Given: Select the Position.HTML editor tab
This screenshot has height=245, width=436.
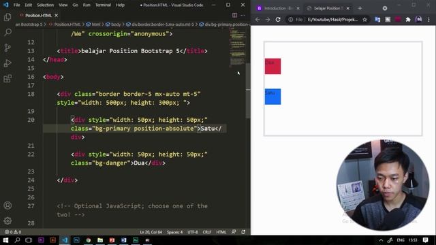Looking at the screenshot, I should pos(38,15).
